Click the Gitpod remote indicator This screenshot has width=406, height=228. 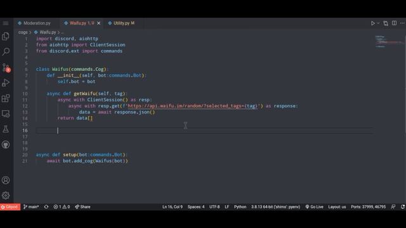(x=10, y=207)
